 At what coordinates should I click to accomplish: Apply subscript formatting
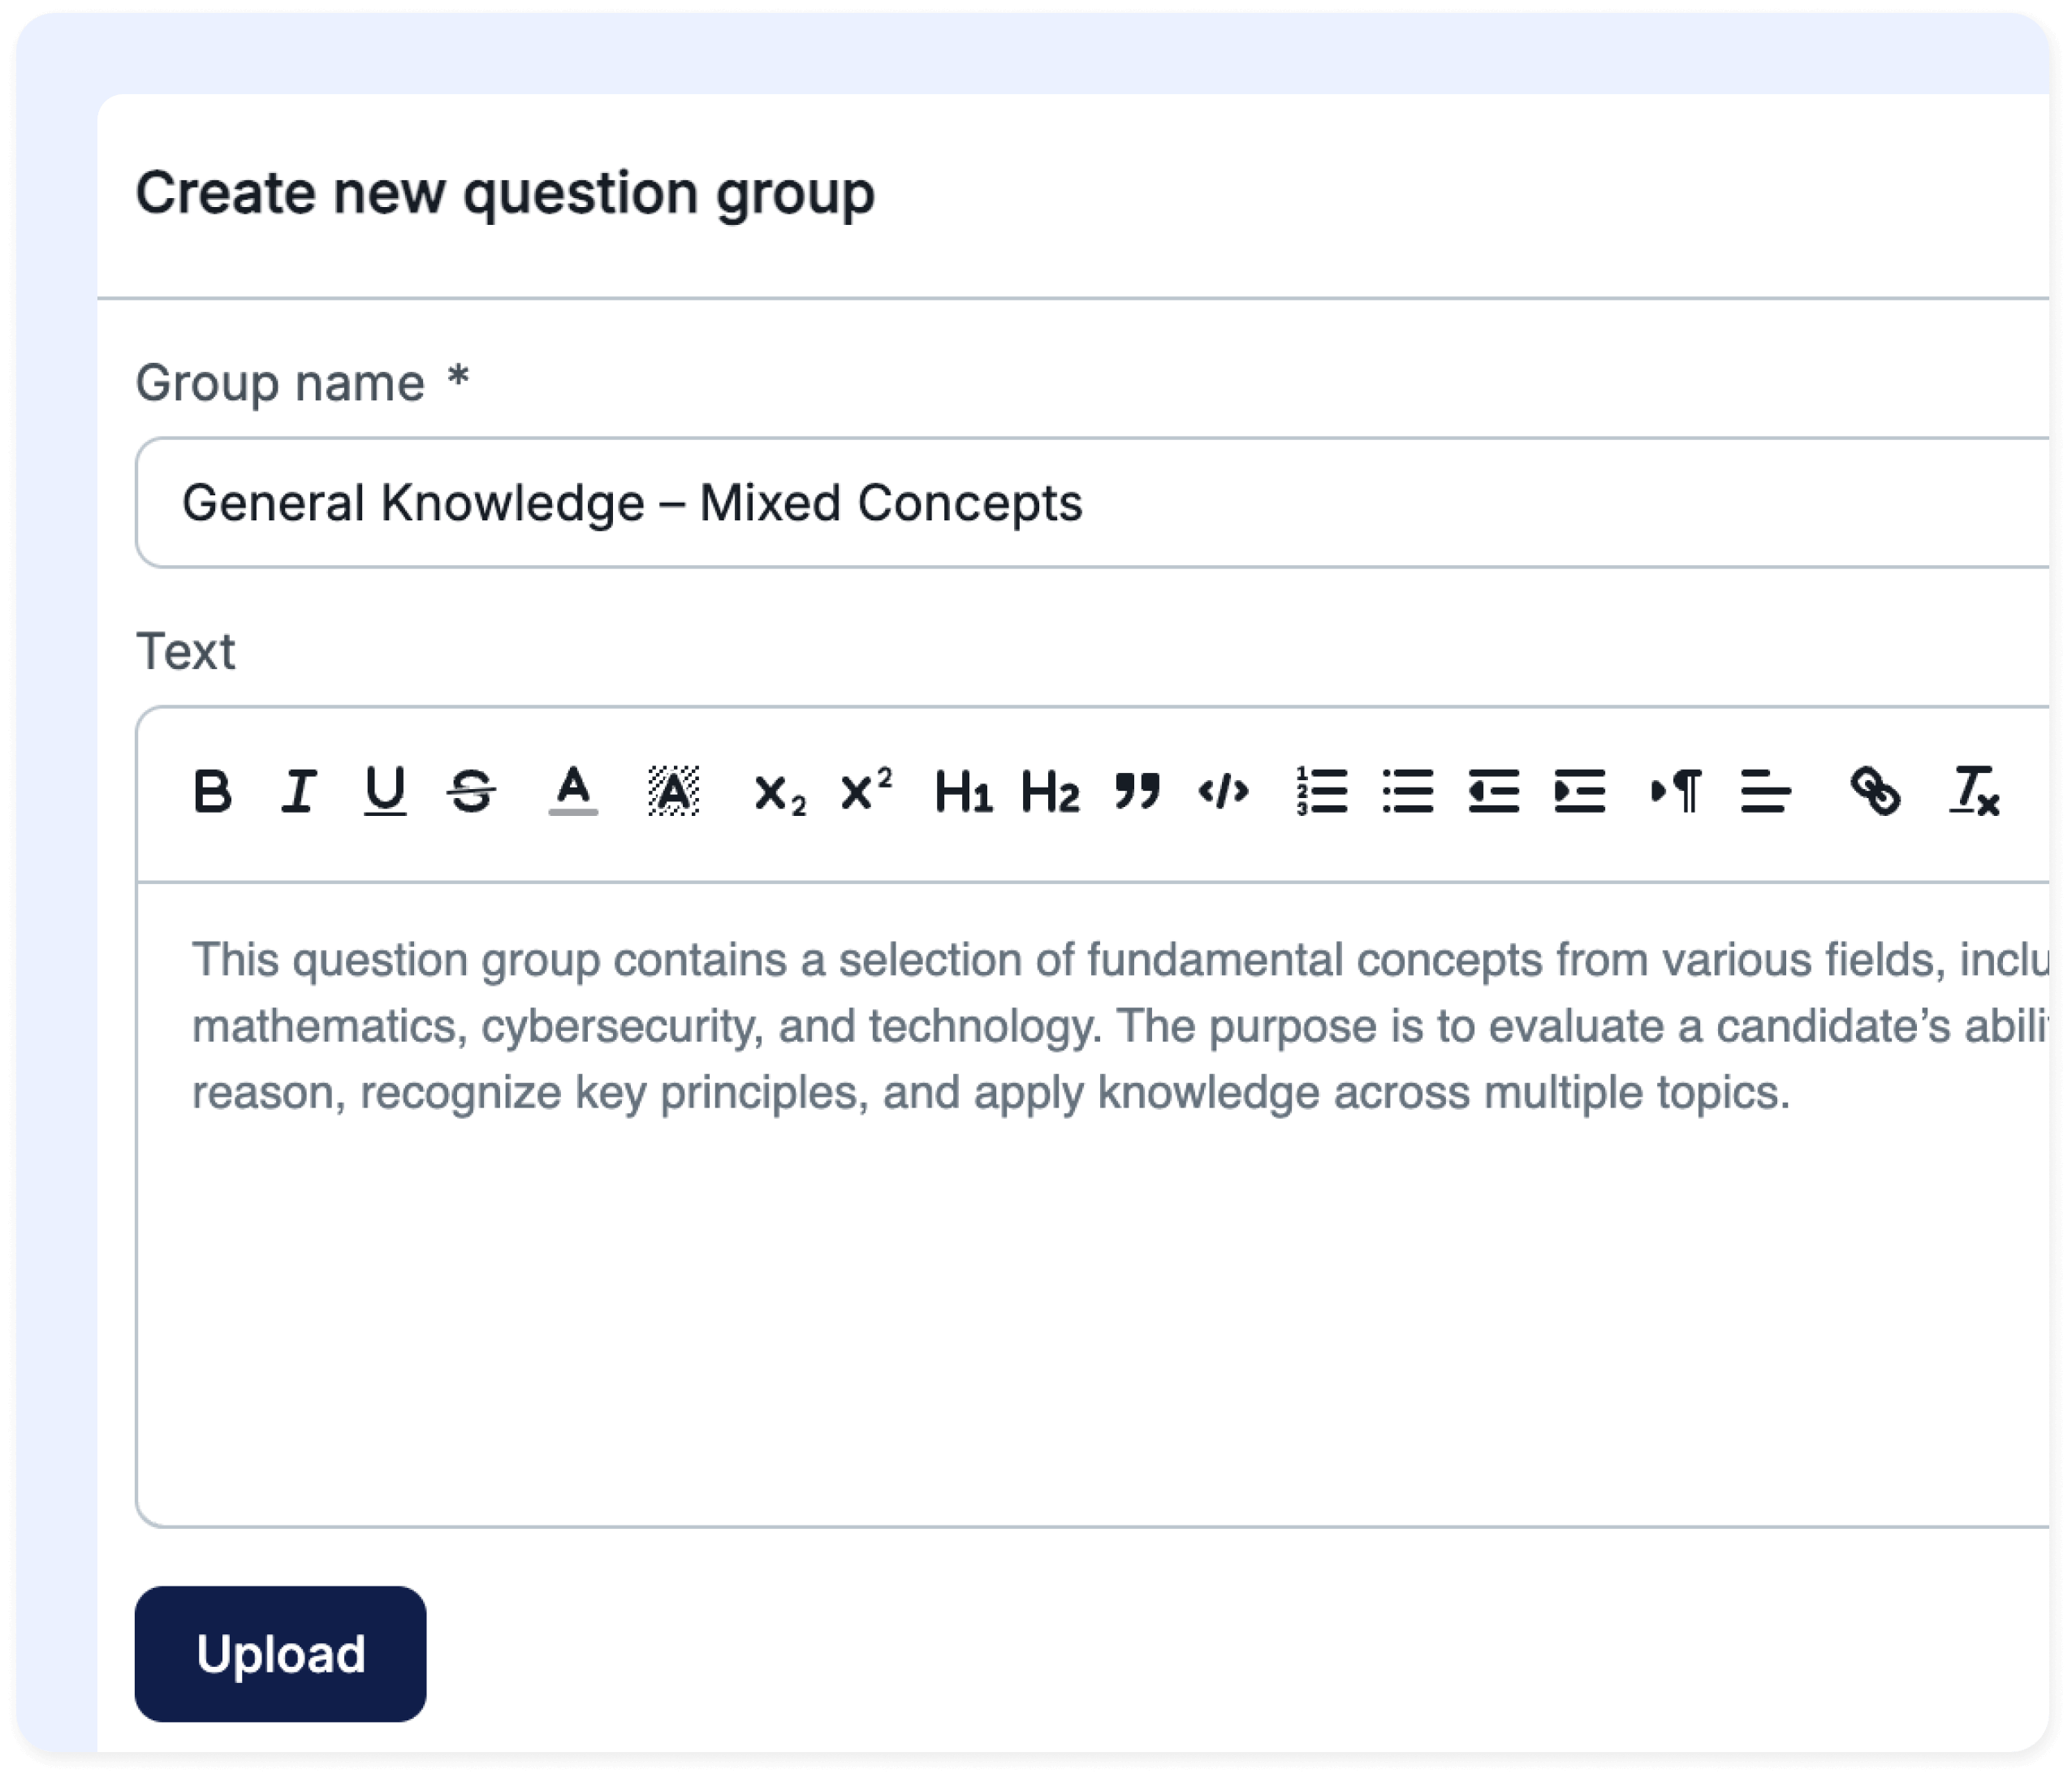778,795
